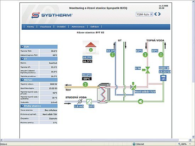
Task: Go to next apartment with right arrow
Action: tap(159, 14)
